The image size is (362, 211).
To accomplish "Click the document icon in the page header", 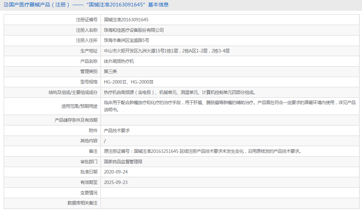I will click(6, 5).
